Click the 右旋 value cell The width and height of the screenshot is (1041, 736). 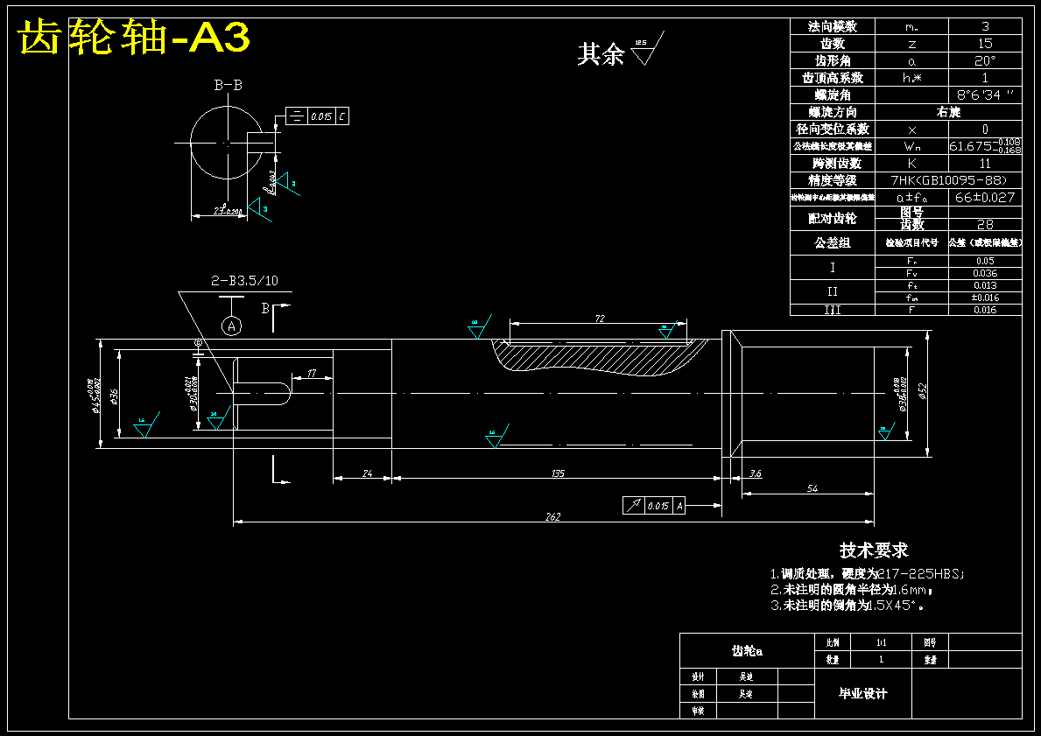pyautogui.click(x=949, y=112)
